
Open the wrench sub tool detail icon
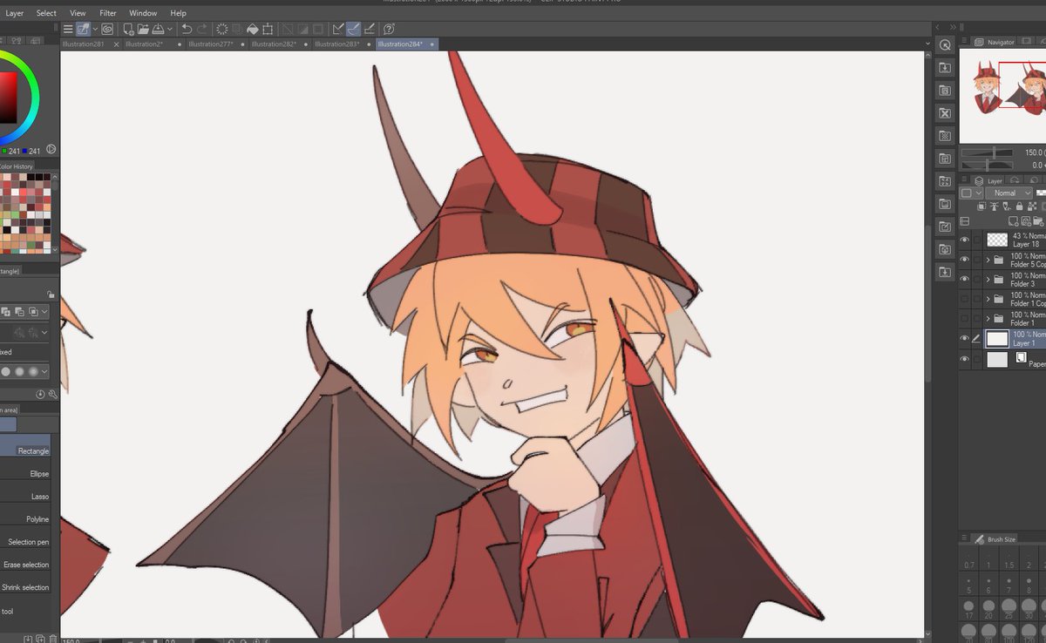52,395
